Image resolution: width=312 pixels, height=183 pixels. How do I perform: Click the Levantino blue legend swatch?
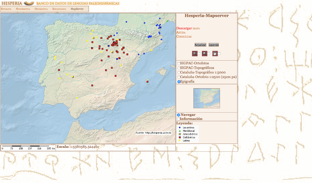[180, 128]
